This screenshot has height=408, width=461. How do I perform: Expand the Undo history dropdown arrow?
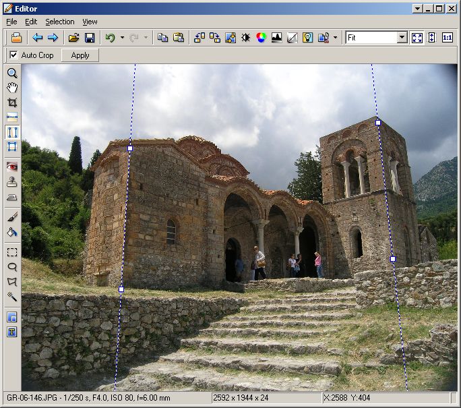tap(121, 38)
